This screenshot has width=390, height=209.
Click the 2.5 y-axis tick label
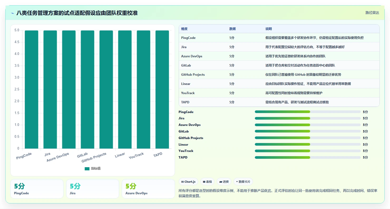[x=17, y=89]
